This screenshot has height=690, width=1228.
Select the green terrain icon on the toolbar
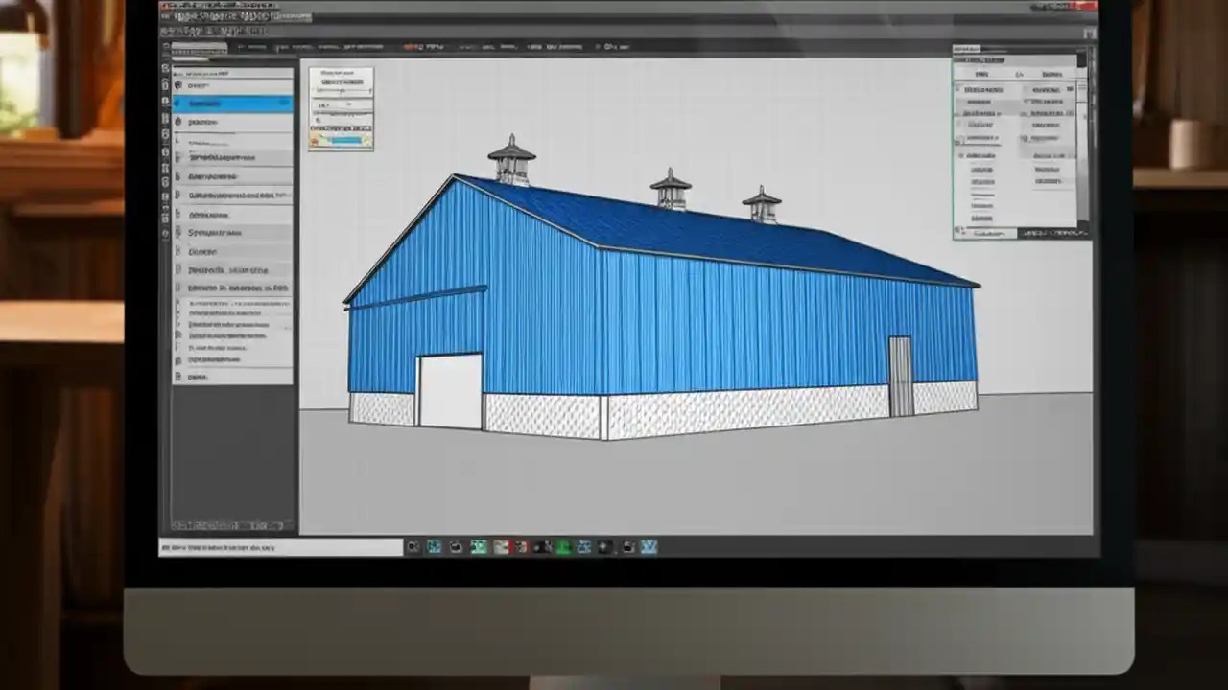point(564,546)
